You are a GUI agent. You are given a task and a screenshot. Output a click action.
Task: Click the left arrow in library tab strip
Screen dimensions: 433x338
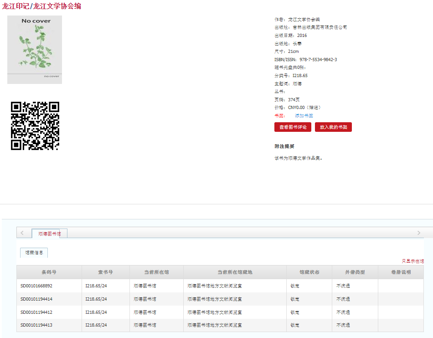[x=22, y=233]
